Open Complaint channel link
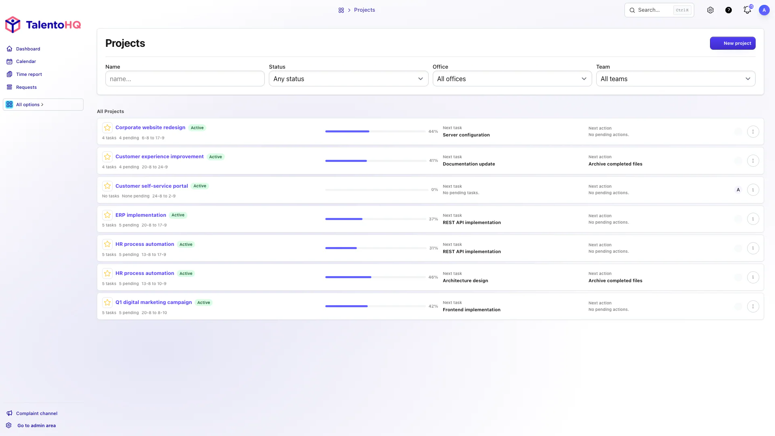Viewport: 775px width, 436px height. tap(37, 413)
